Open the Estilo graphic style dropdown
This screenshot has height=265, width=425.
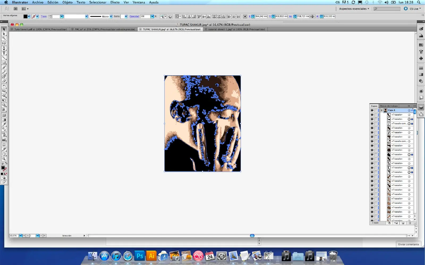[126, 16]
